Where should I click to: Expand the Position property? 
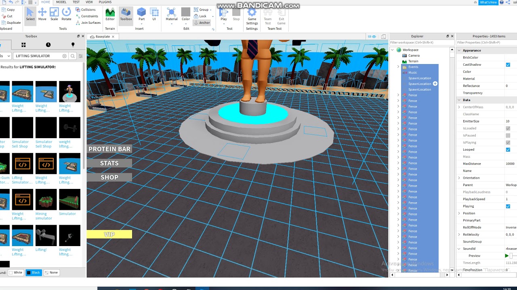pos(459,213)
